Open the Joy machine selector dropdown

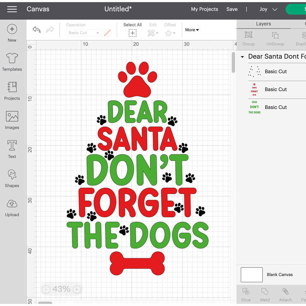268,9
